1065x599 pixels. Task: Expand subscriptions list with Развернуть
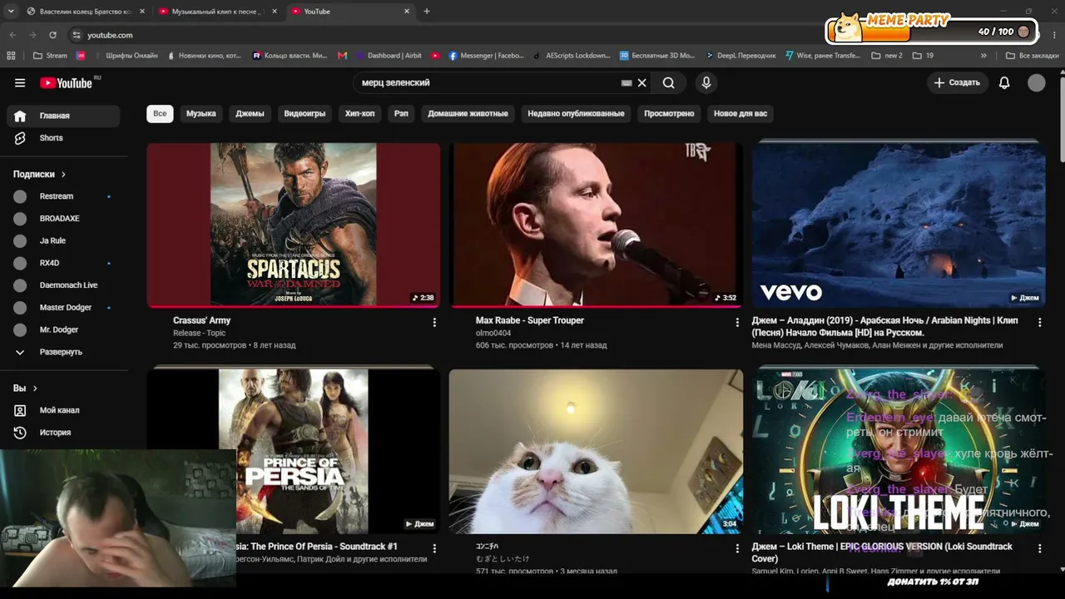point(61,352)
